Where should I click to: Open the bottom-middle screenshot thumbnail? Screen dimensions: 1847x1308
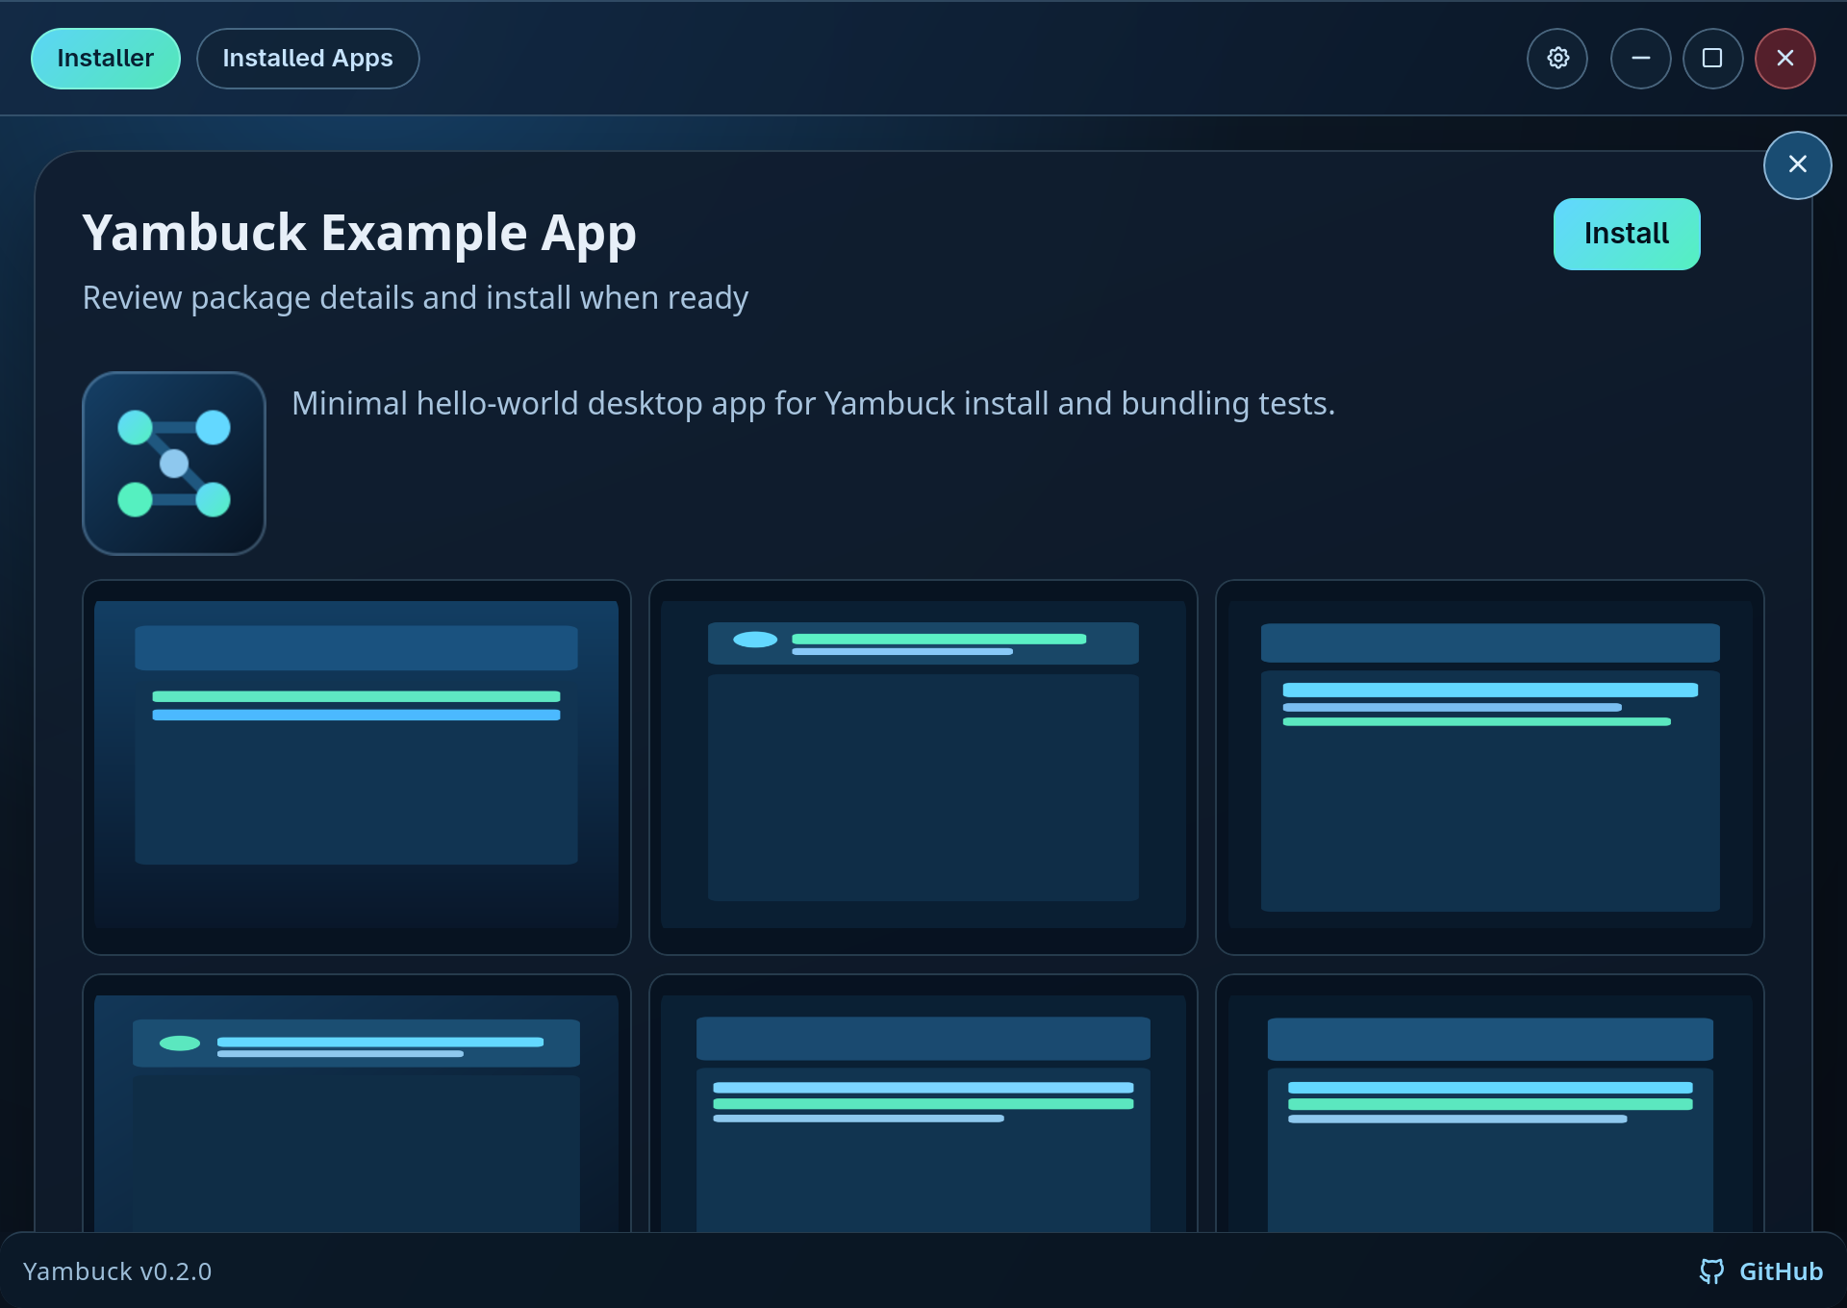click(923, 1104)
